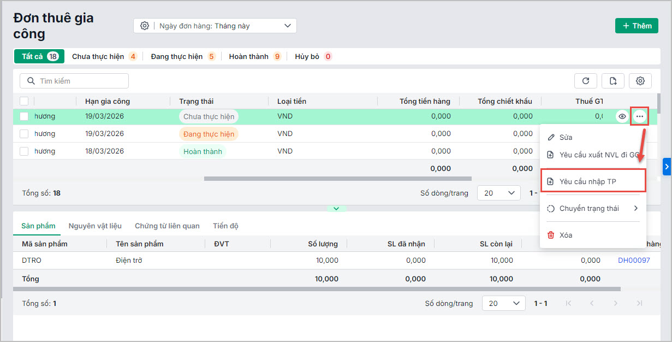Open table column settings gear
This screenshot has width=672, height=342.
(x=640, y=81)
